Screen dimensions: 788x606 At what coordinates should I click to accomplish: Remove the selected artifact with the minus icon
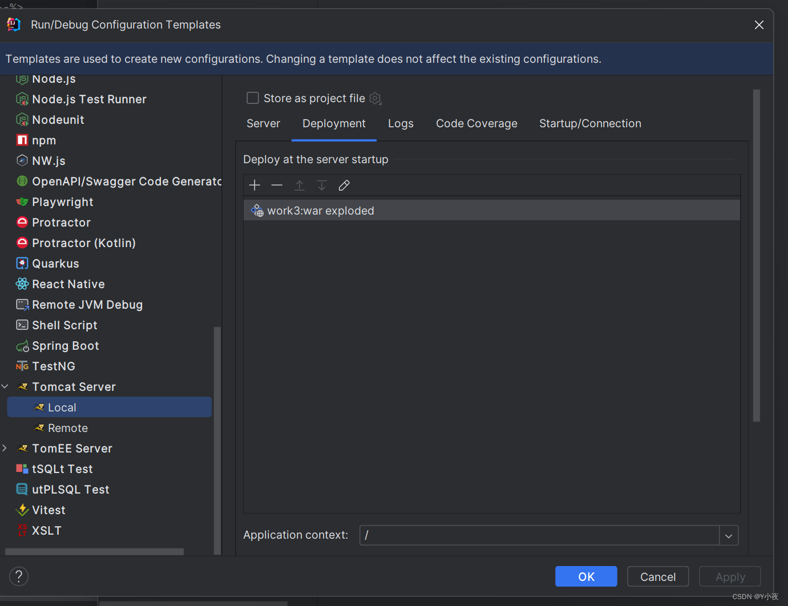click(x=277, y=185)
